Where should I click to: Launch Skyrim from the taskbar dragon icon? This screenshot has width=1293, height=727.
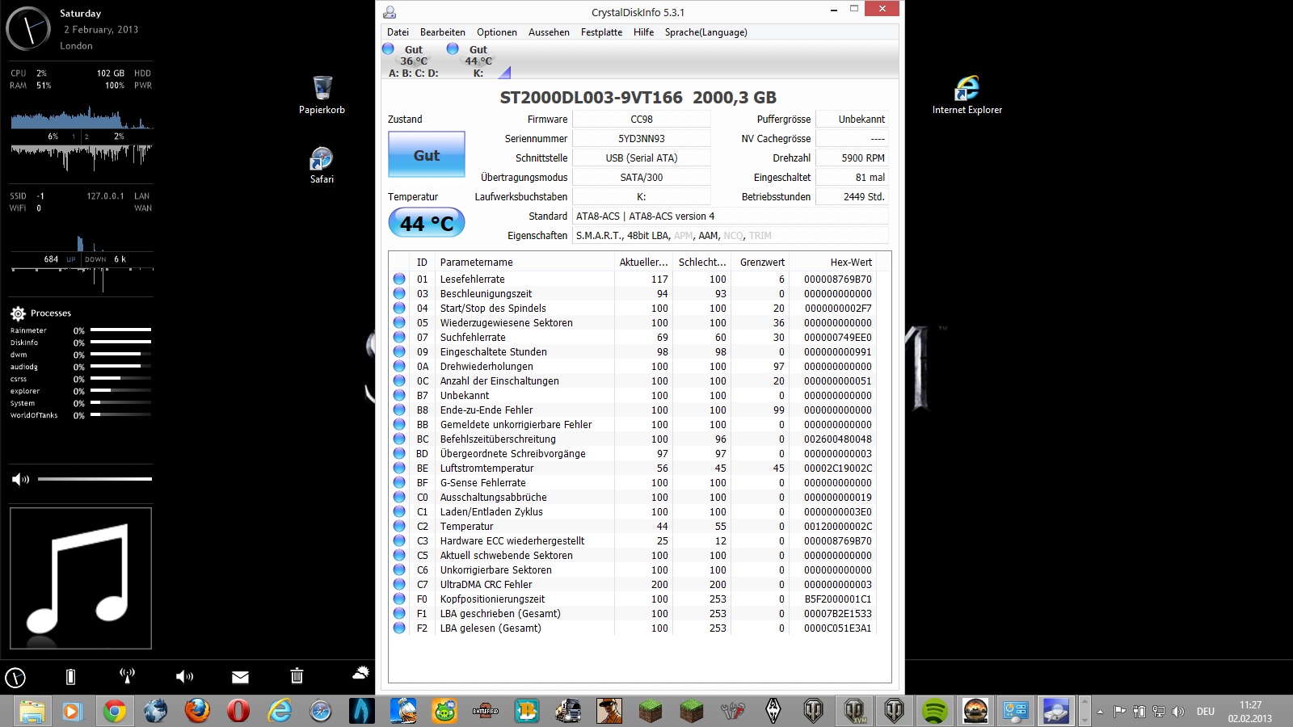point(773,711)
